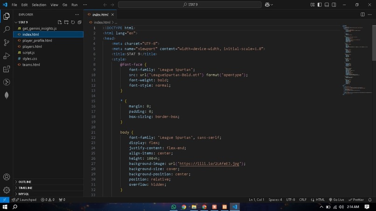Open the File menu
The height and width of the screenshot is (211, 376).
[14, 5]
